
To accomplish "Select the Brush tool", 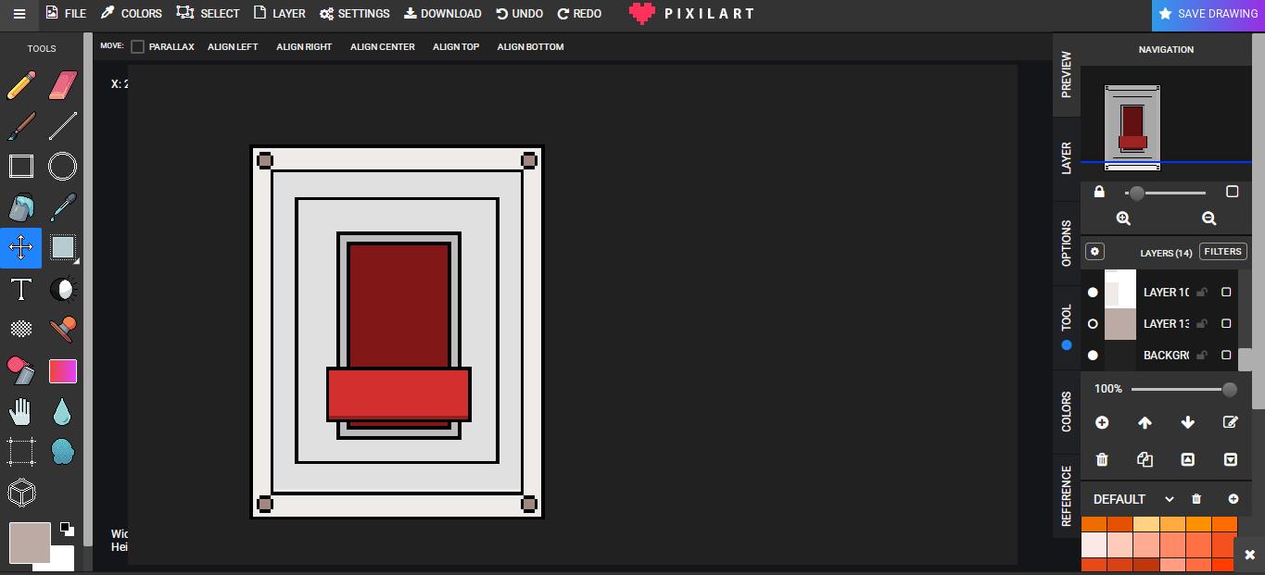I will click(21, 126).
